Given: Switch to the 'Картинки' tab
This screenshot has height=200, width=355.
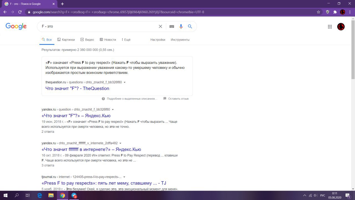Looking at the screenshot, I should coord(66,40).
